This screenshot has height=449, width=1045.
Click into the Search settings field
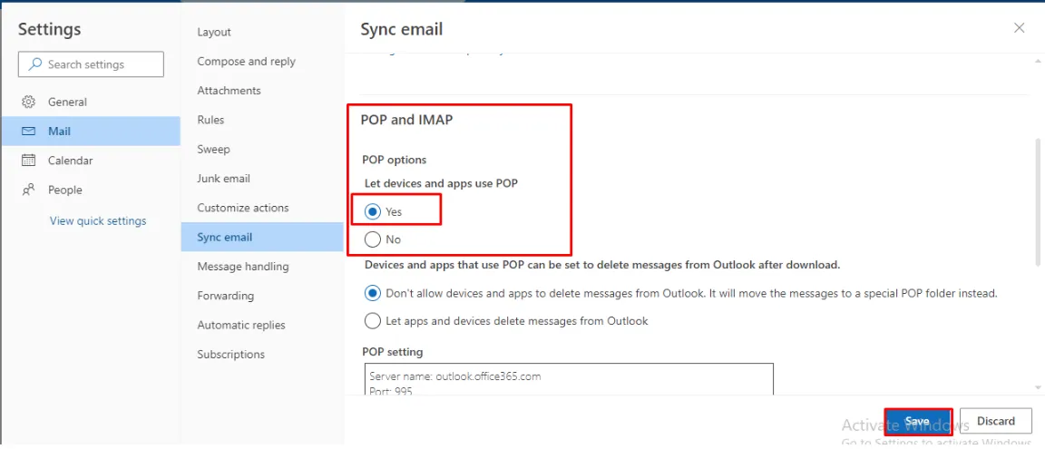[100, 64]
